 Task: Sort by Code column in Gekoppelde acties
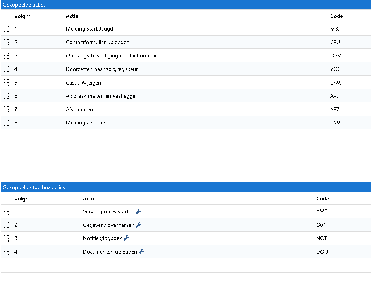[336, 16]
